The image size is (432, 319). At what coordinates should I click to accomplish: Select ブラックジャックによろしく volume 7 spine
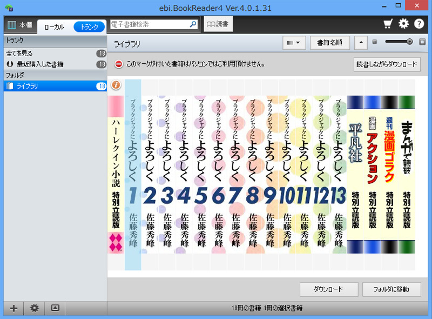coord(235,175)
